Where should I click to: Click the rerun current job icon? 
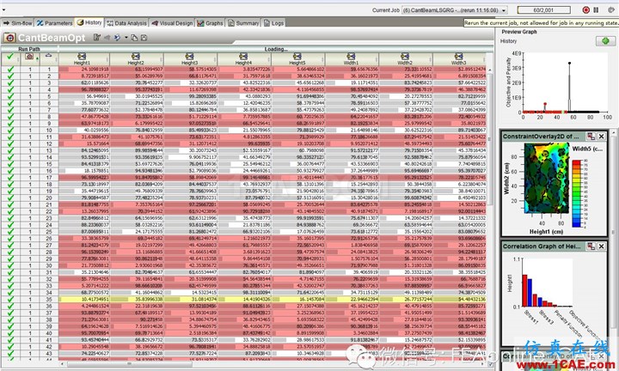point(610,9)
